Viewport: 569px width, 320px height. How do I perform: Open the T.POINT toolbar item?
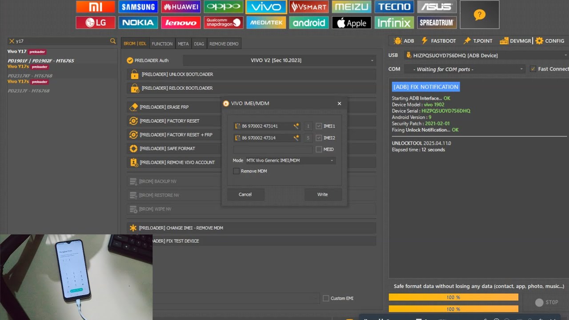(x=478, y=41)
